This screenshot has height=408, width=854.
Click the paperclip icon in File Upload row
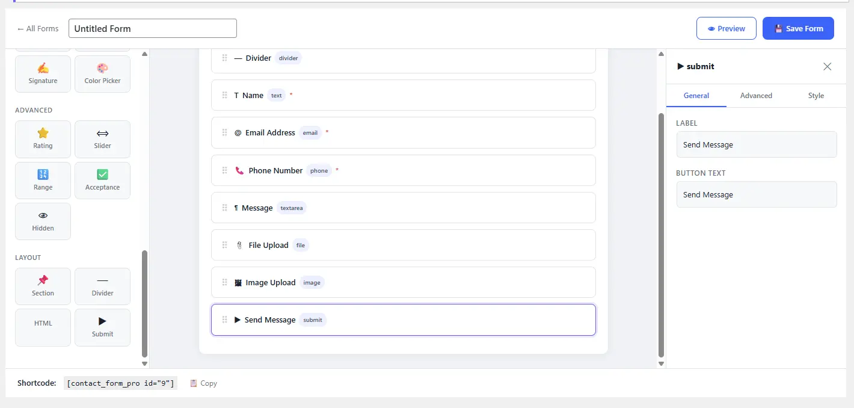coord(239,245)
